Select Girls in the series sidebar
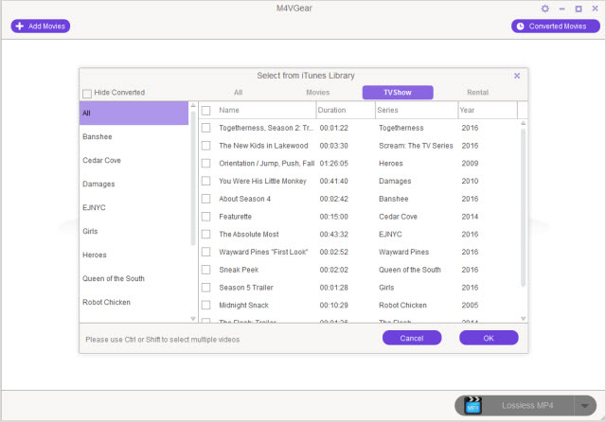The height and width of the screenshot is (422, 606). 134,231
